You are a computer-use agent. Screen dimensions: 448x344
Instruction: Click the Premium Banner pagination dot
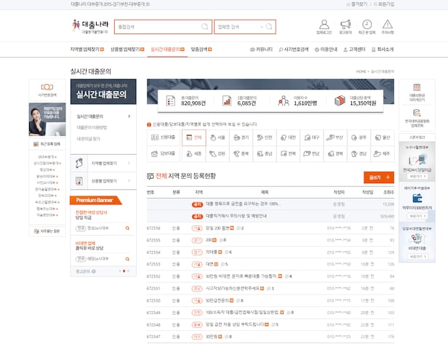click(x=124, y=271)
